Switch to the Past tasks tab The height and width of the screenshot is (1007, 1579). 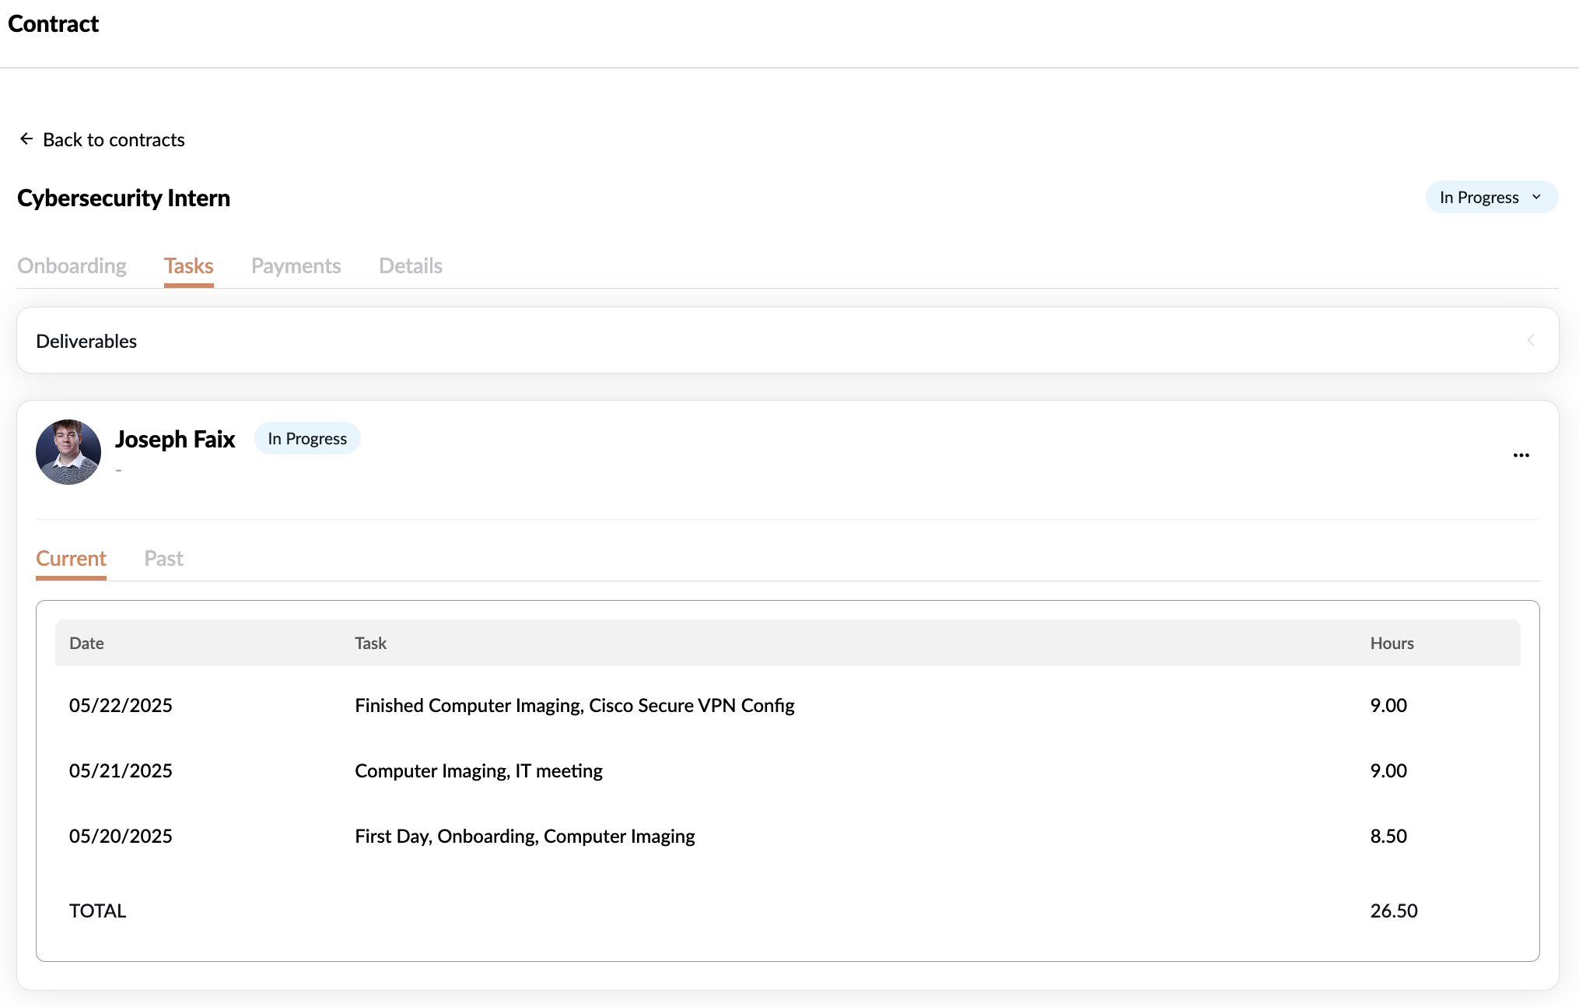pyautogui.click(x=163, y=559)
